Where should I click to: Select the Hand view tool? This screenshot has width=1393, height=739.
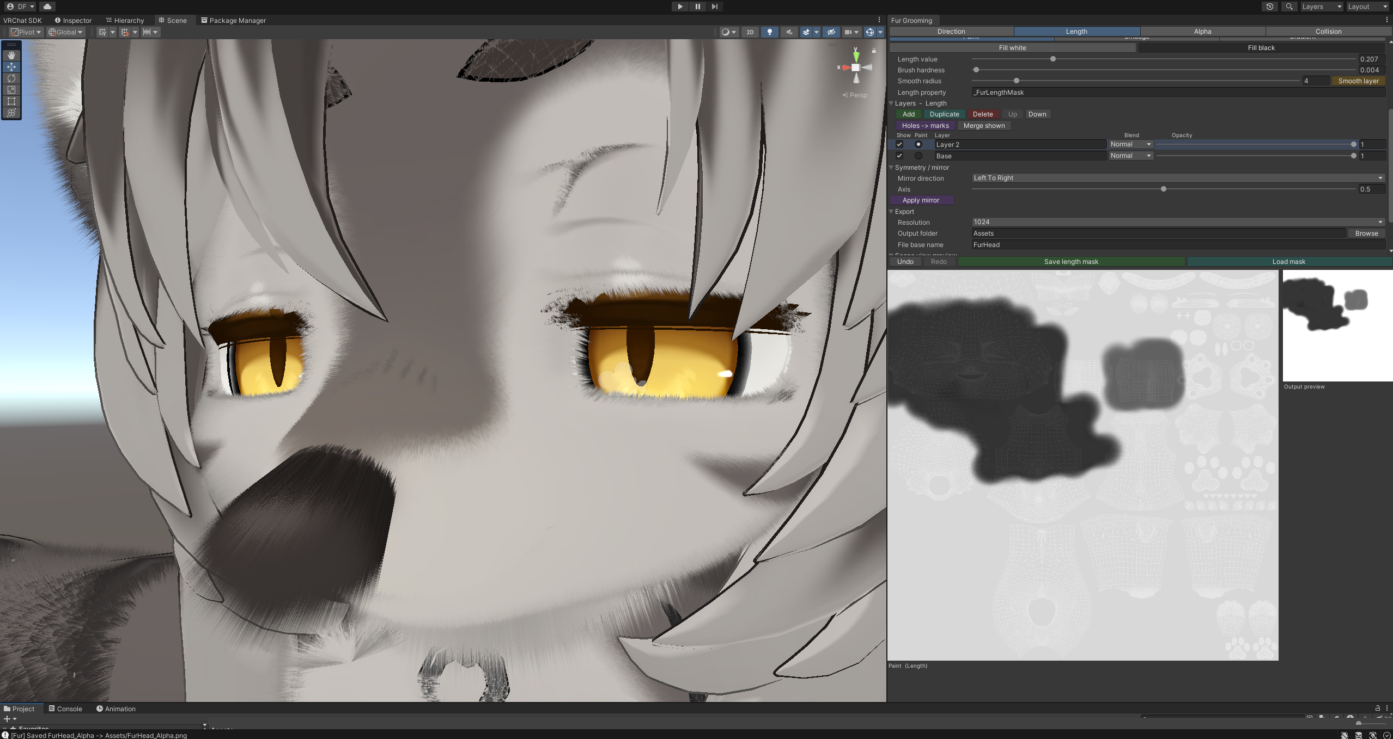11,56
